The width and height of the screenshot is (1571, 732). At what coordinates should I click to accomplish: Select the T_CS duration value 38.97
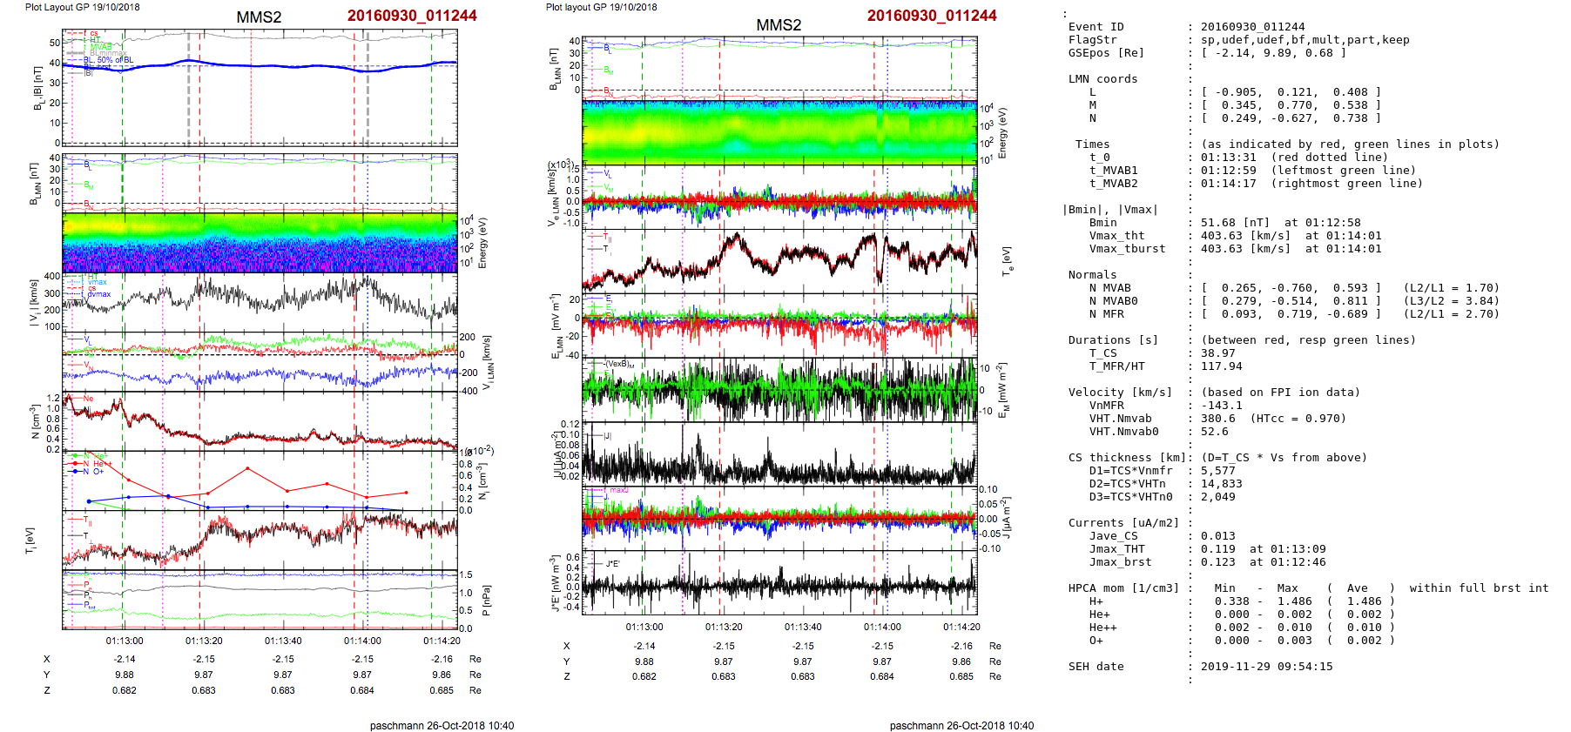pyautogui.click(x=1217, y=353)
